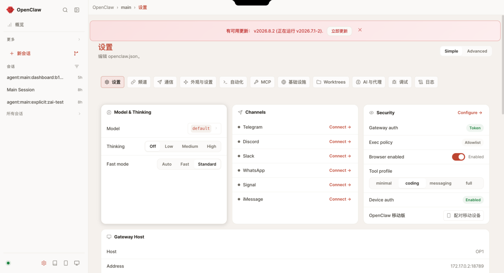Click the overview bar-chart icon
Viewport: 504px width, 273px height.
click(9, 24)
